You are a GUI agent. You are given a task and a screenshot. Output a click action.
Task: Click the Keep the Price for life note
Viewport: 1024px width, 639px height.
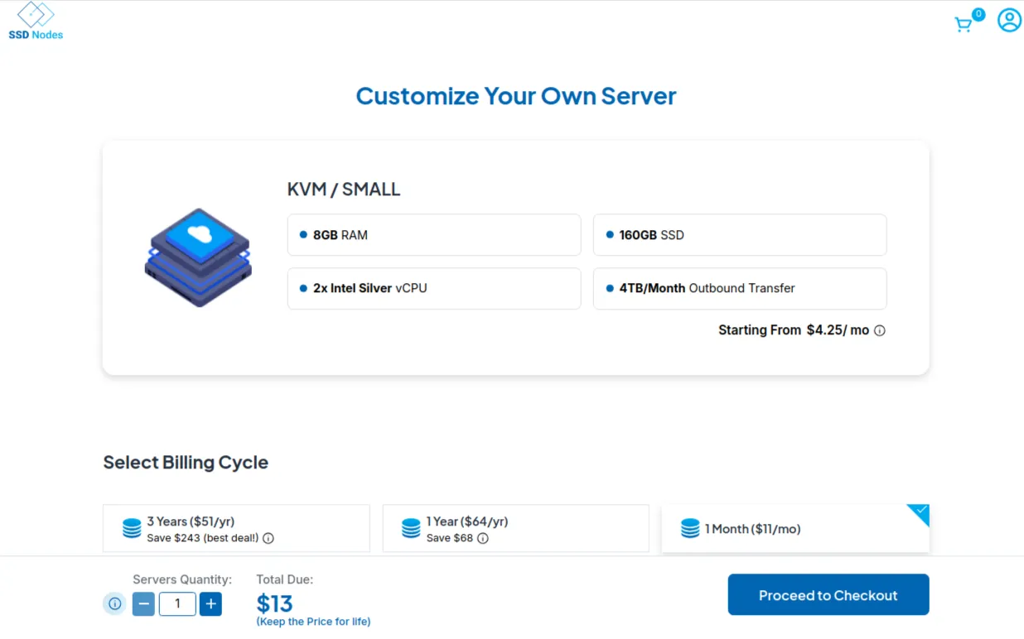pyautogui.click(x=313, y=622)
